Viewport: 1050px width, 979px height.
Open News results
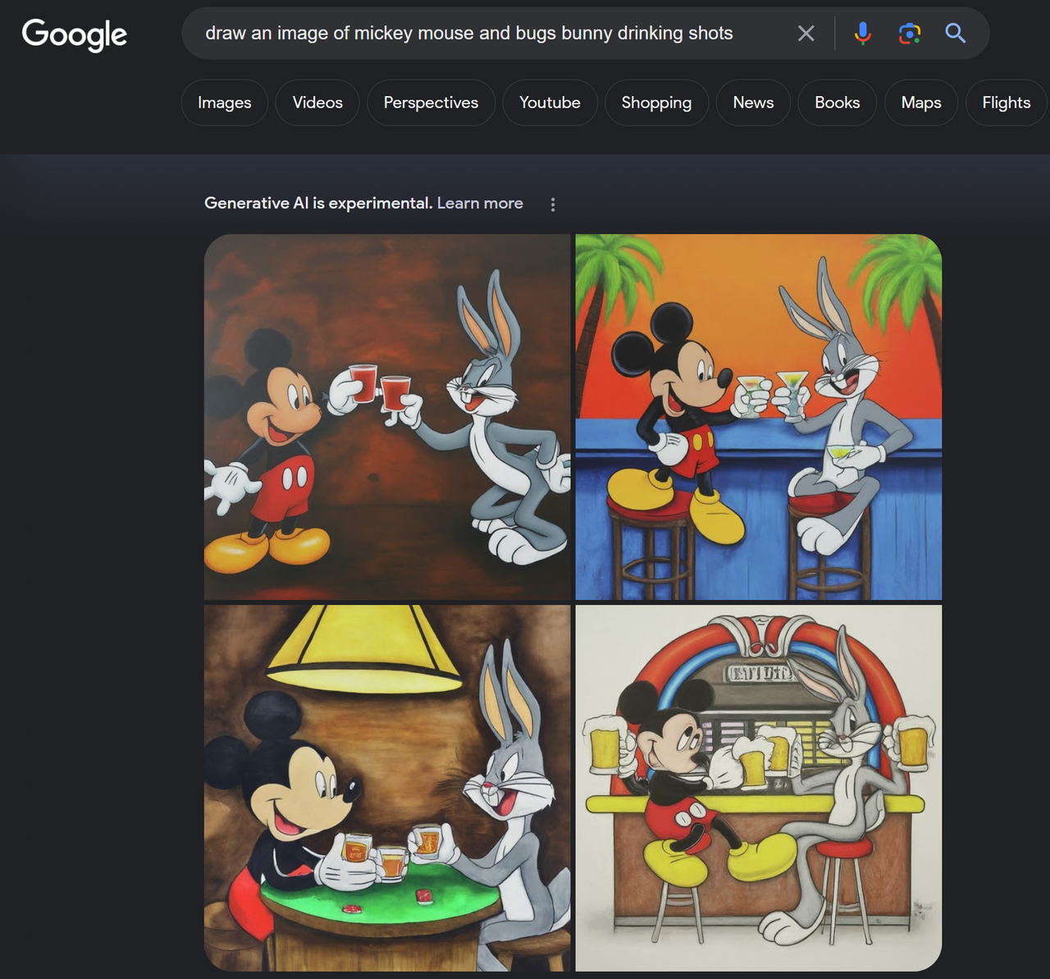coord(753,103)
